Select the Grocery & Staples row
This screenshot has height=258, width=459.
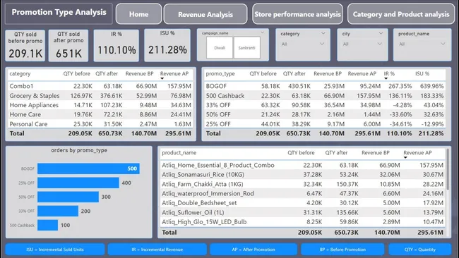click(x=100, y=96)
